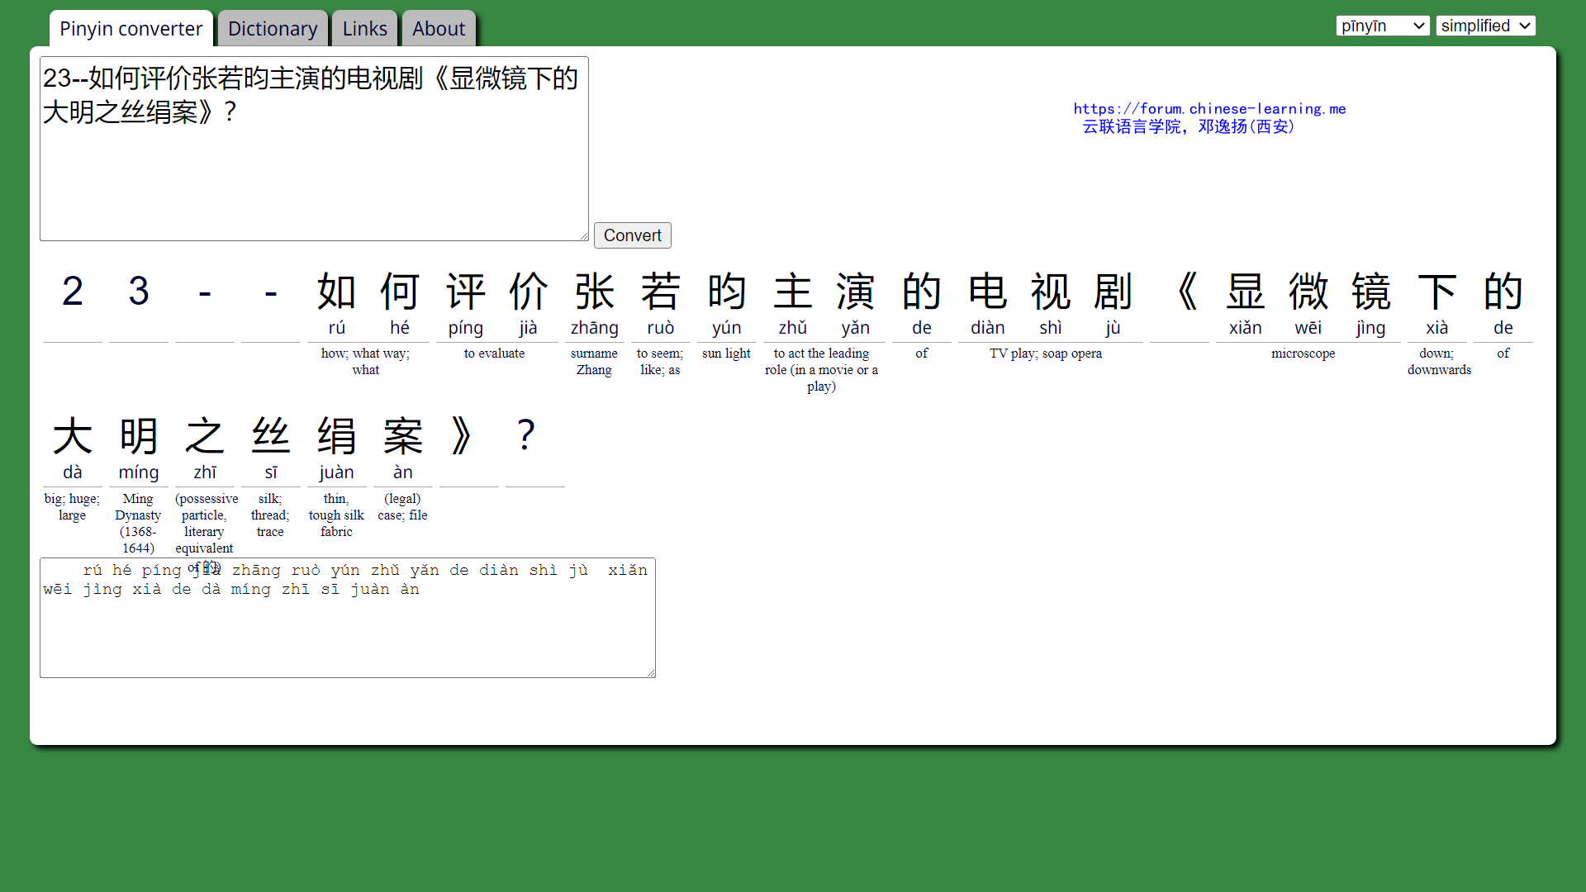The width and height of the screenshot is (1586, 892).
Task: Open the Links tab
Action: click(x=364, y=28)
